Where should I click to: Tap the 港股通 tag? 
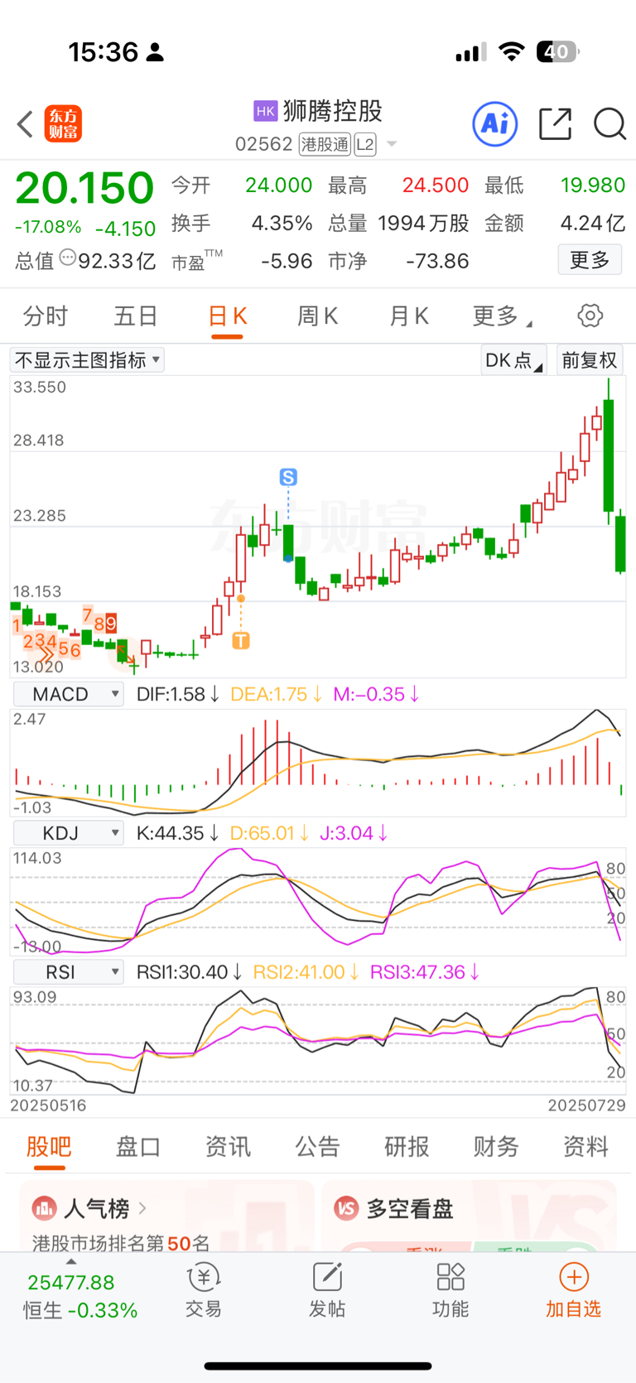(325, 145)
